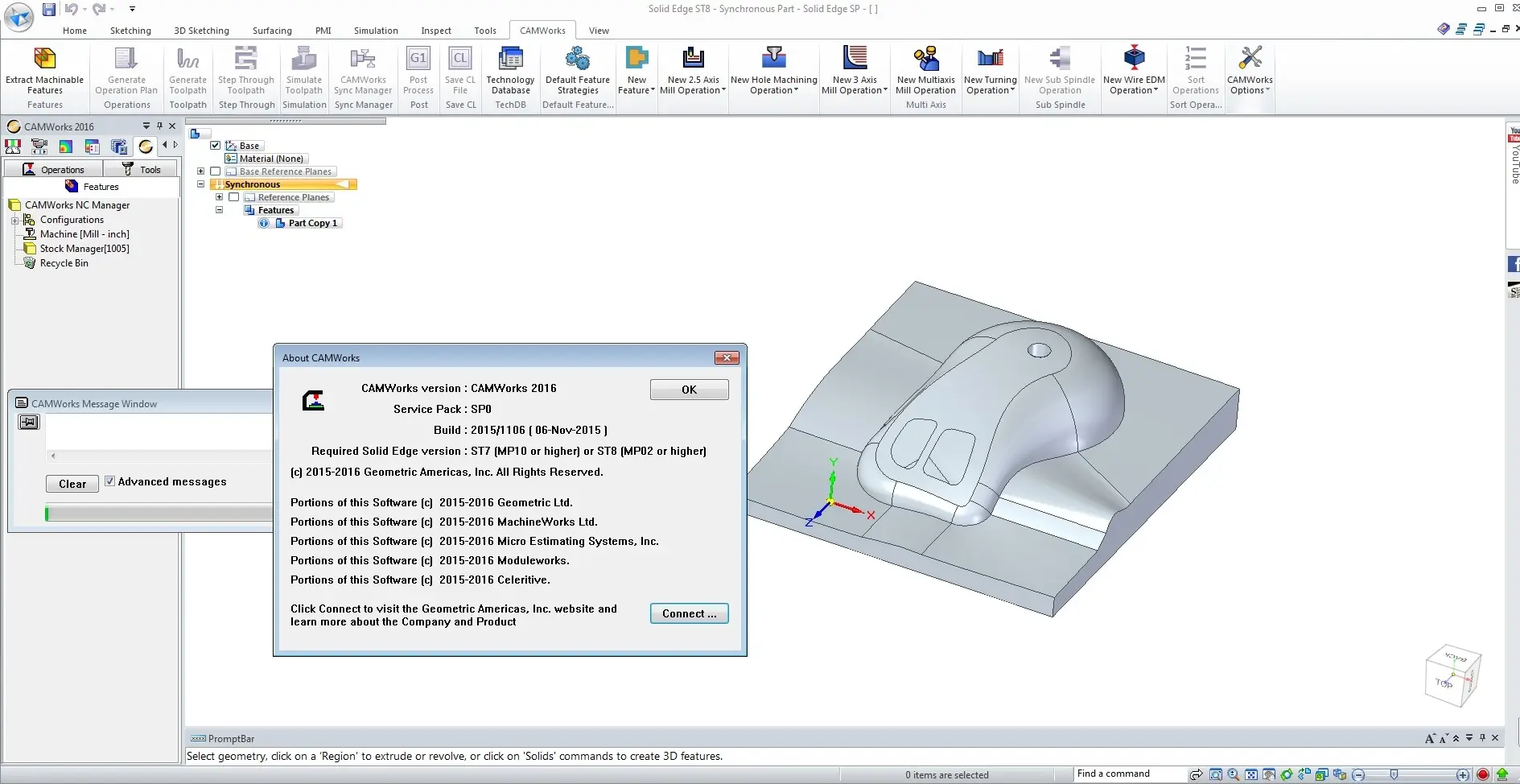Click the zoom in plus button

[x=1464, y=775]
